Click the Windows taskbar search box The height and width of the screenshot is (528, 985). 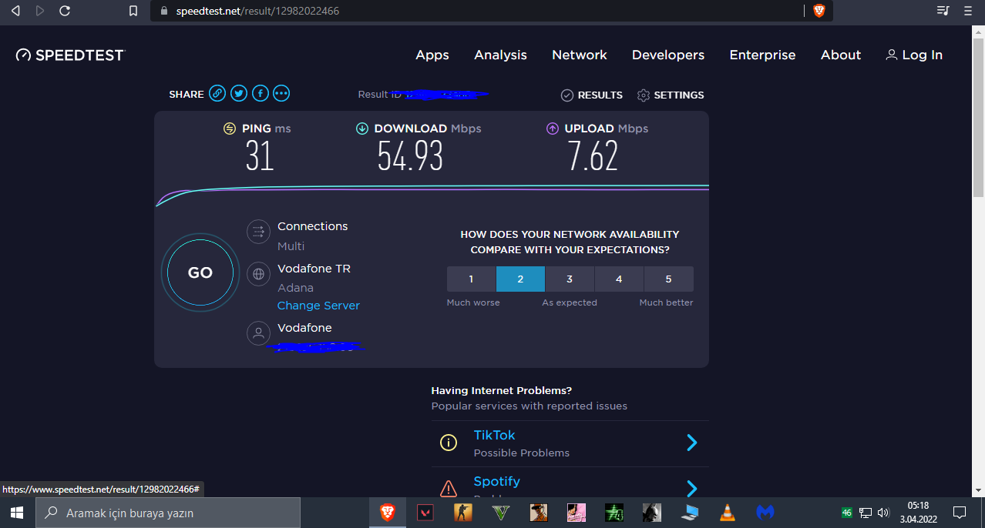pyautogui.click(x=167, y=513)
